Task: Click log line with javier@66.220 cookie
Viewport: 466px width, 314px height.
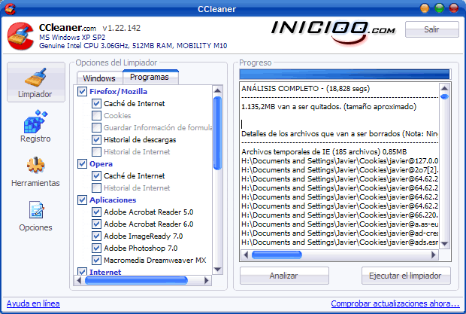Action: [340, 215]
